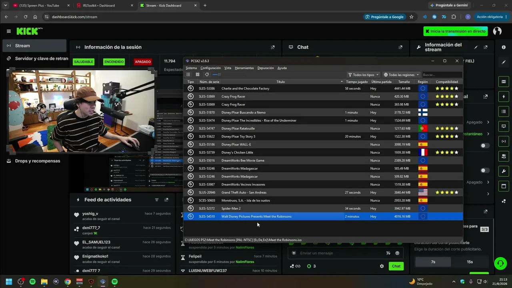This screenshot has height=288, width=512.
Task: Select the 15s ad break duration
Action: [470, 262]
